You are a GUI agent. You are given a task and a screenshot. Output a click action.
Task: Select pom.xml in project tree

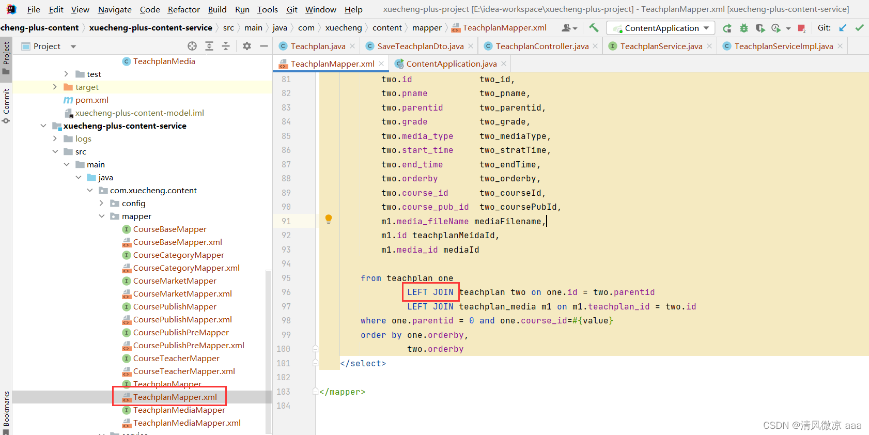click(91, 100)
